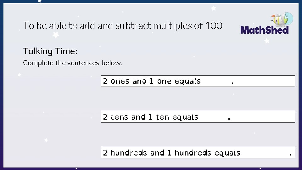Screen dimensions: 302x170
Task: Click the star left of the ones sentence
Action: click(20, 75)
